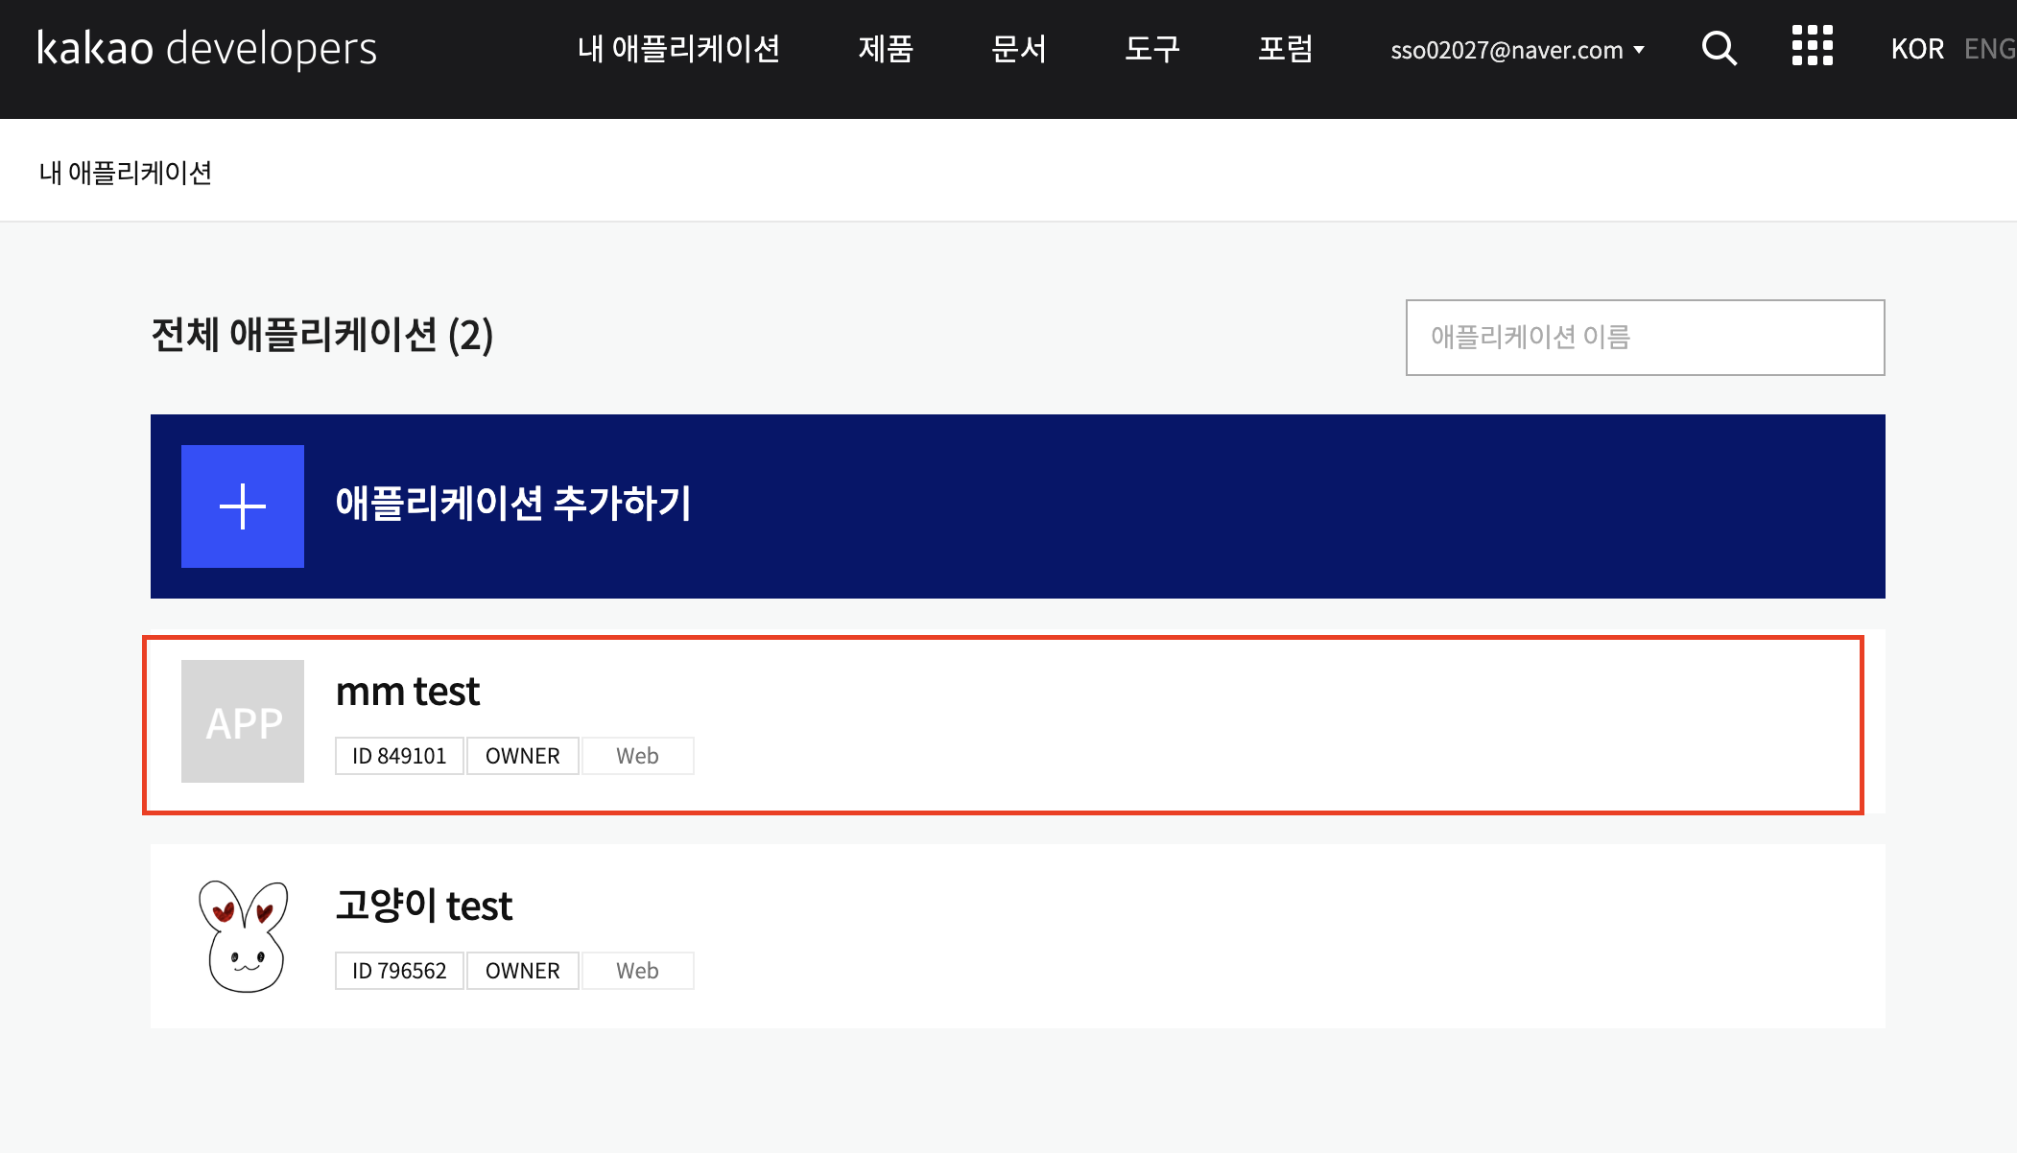Go to the 포럼 menu
The width and height of the screenshot is (2017, 1153).
pos(1285,49)
